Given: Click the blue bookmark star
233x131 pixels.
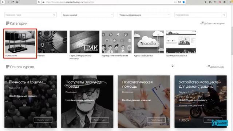Looking at the screenshot, I should pos(183,2).
